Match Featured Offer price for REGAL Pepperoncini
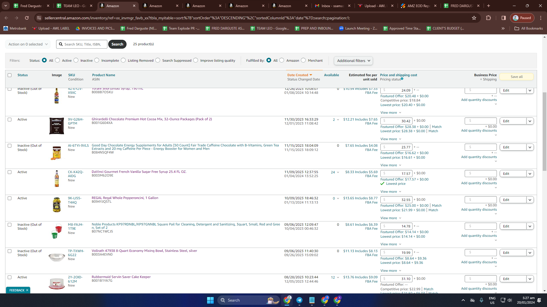 (x=437, y=206)
